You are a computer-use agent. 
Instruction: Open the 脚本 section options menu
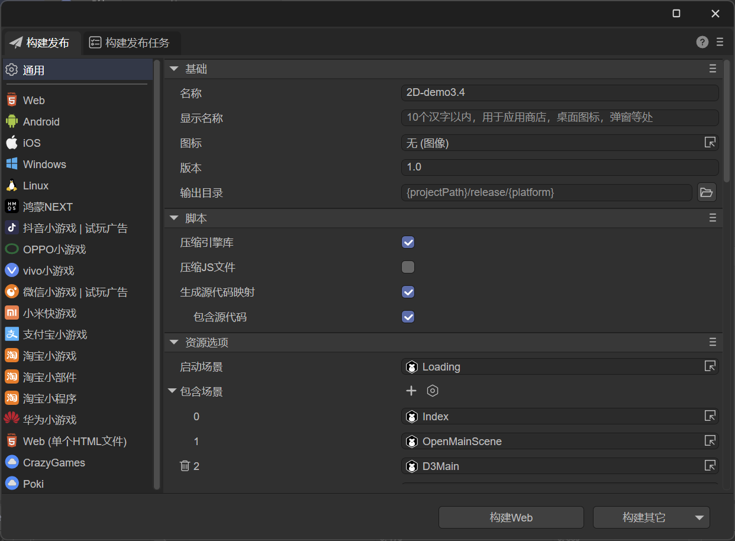click(x=713, y=218)
